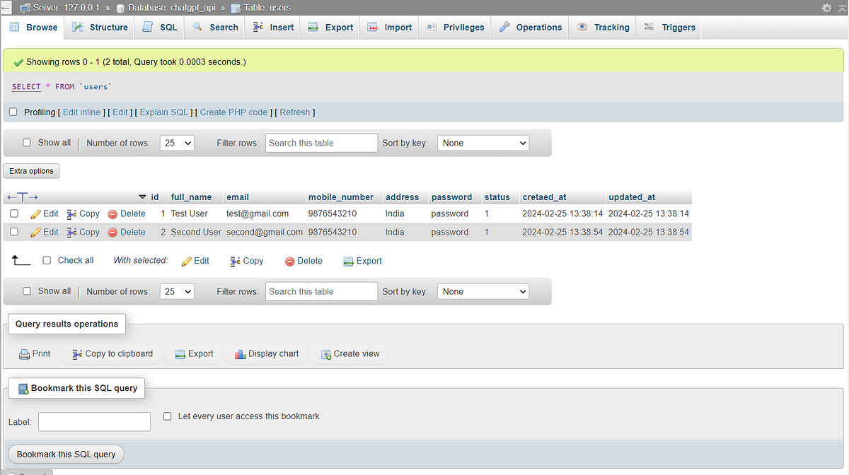Check the row for Test User
849x475 pixels.
[x=13, y=213]
